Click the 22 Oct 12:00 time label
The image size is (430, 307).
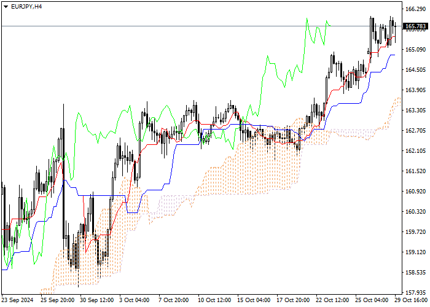(333, 300)
